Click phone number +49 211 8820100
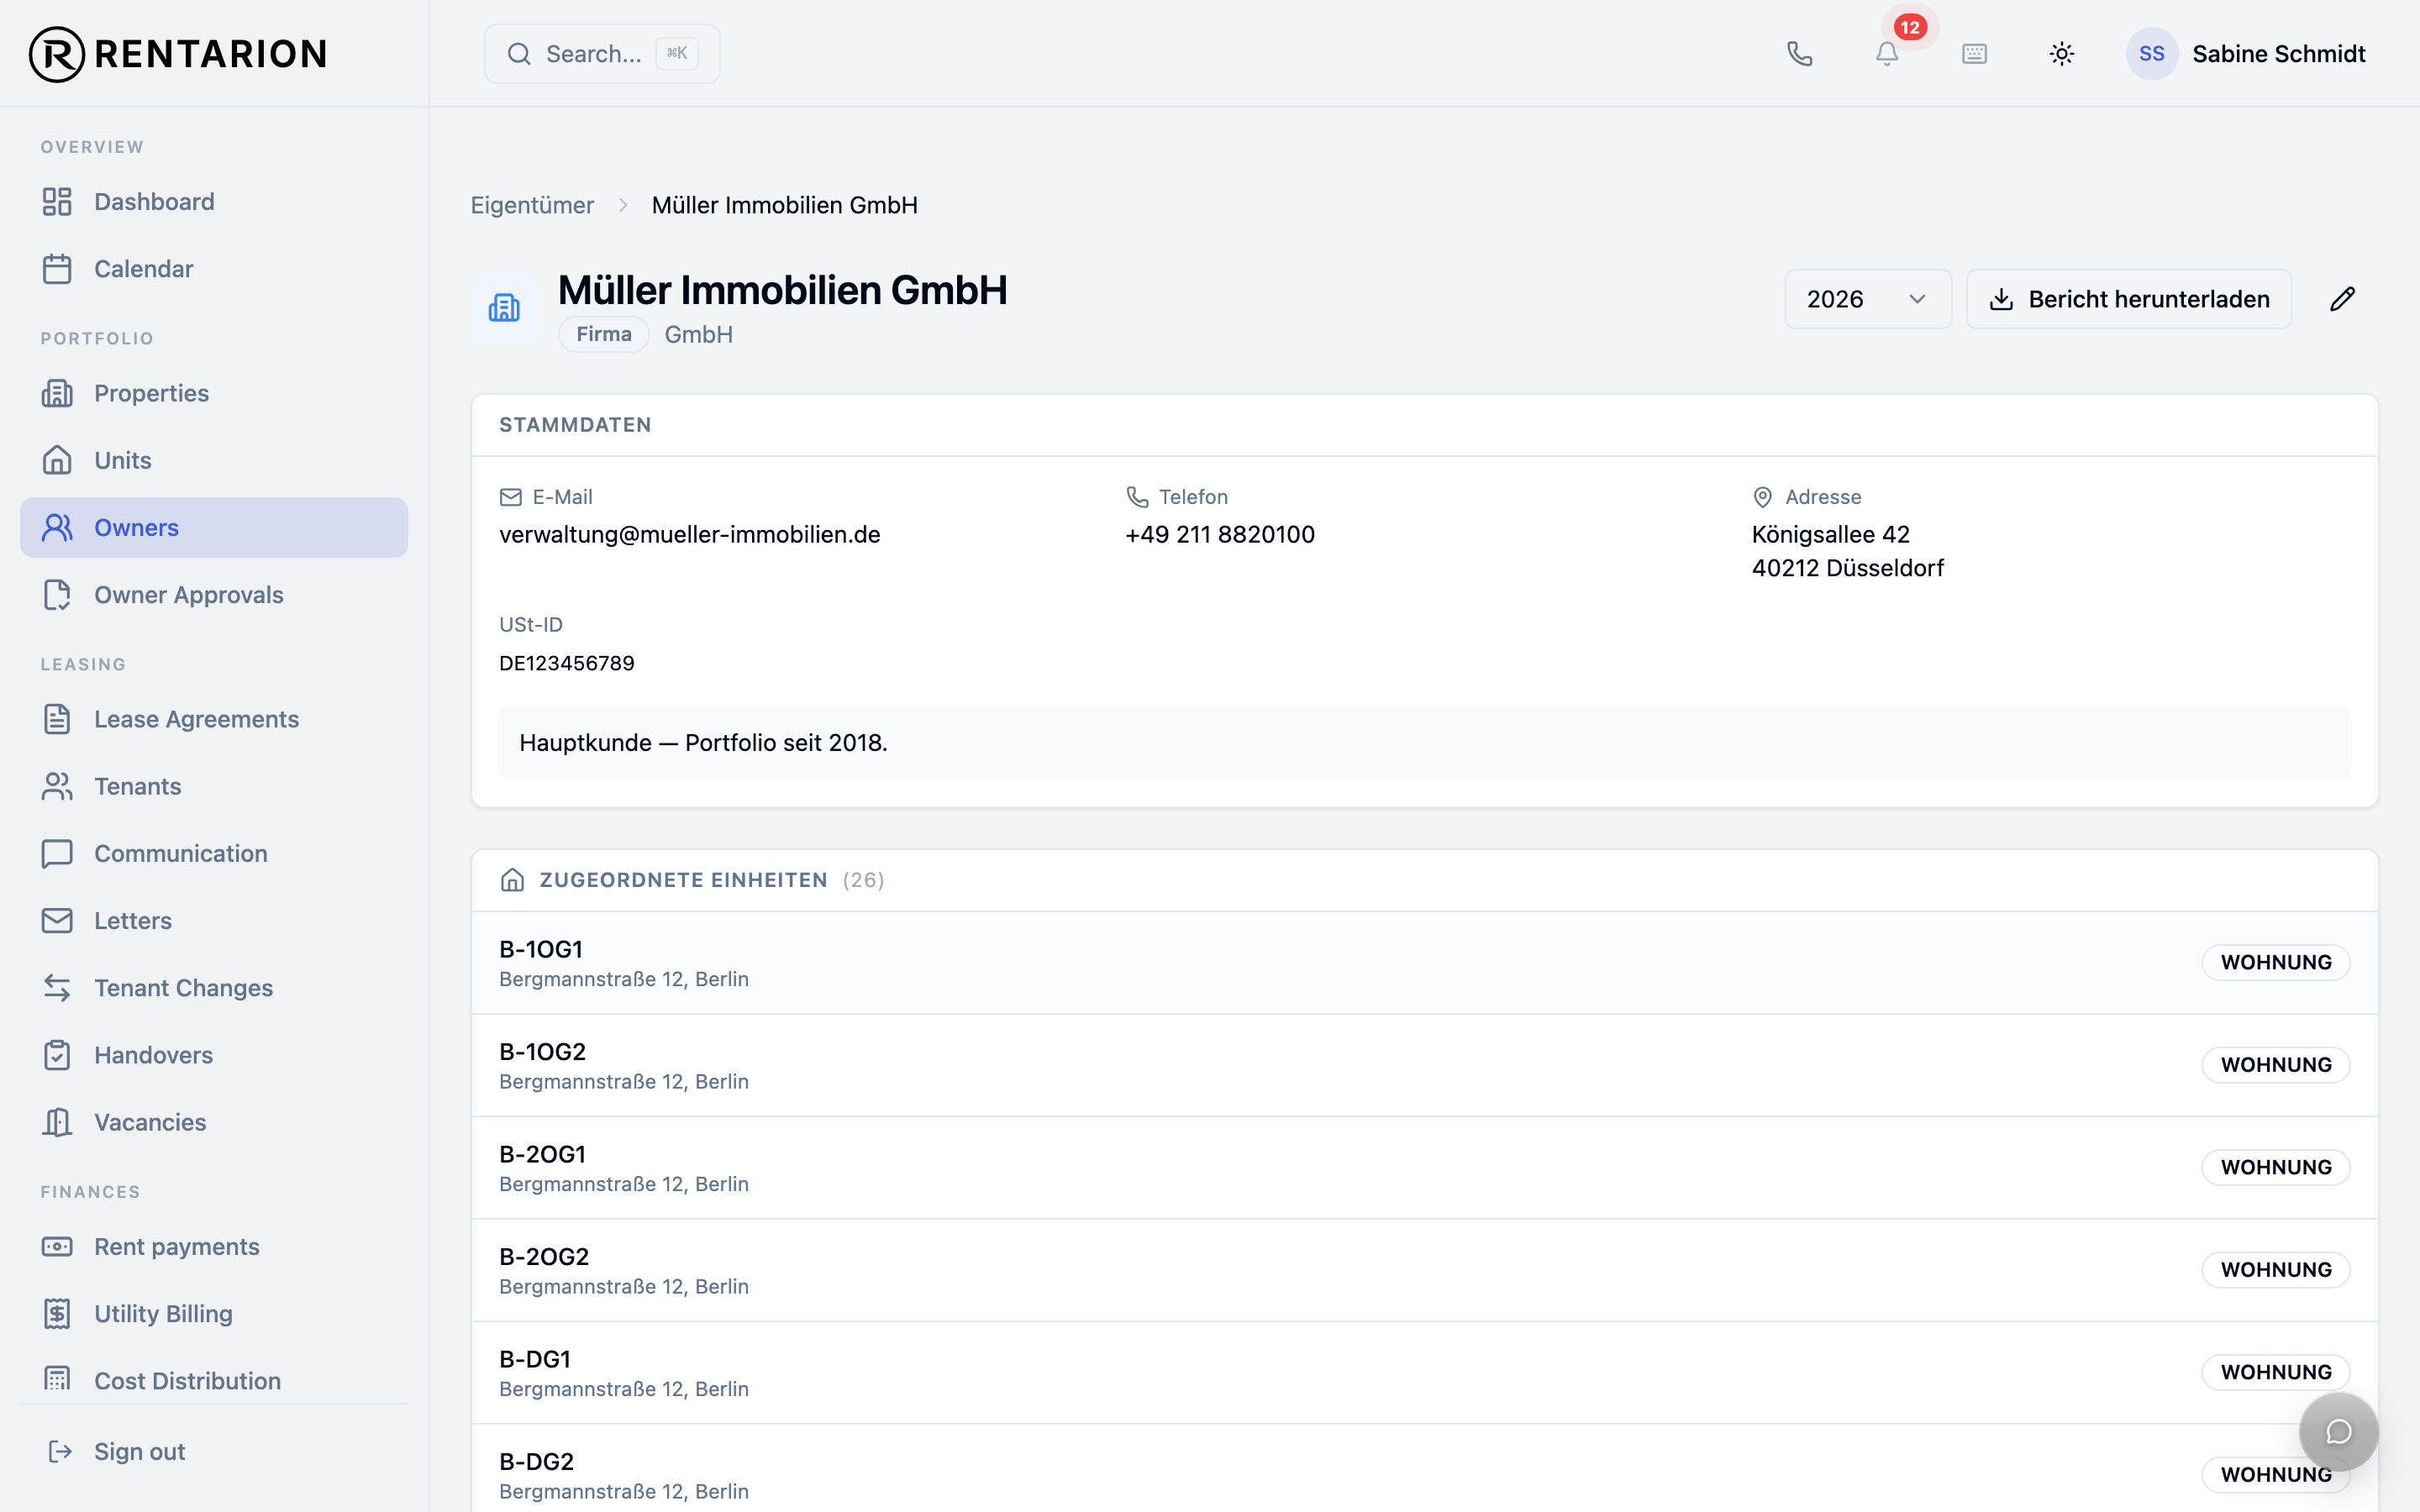 pos(1220,535)
